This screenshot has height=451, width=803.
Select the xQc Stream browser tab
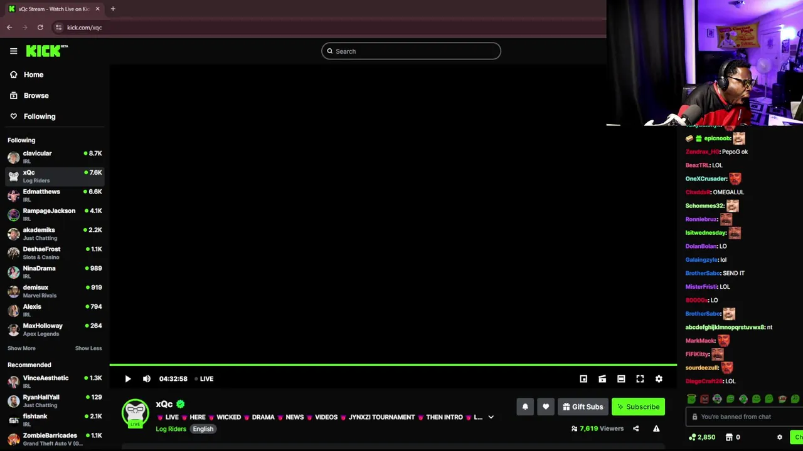tap(55, 9)
